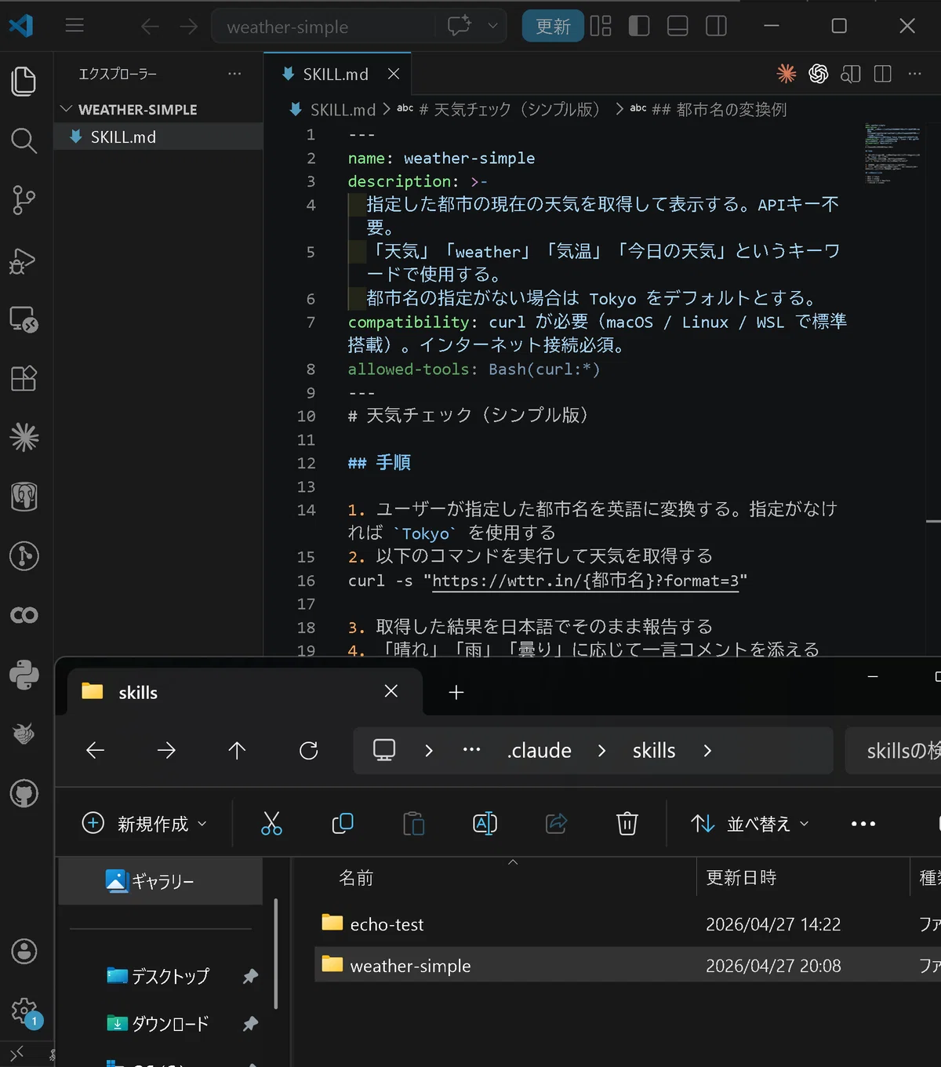Open the chat sparkle icon in title bar

pyautogui.click(x=459, y=26)
